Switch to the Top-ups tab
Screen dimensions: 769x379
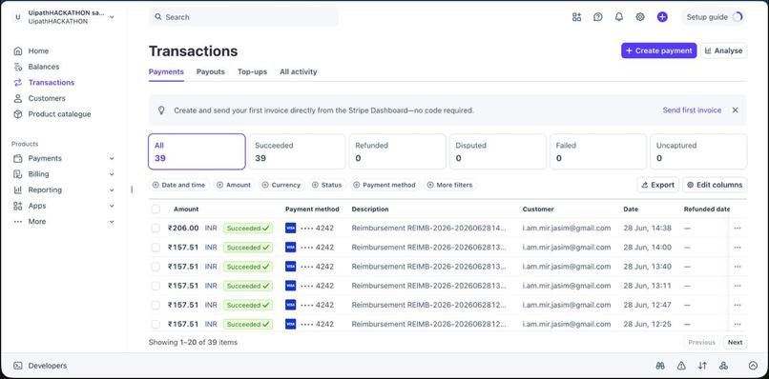coord(253,72)
